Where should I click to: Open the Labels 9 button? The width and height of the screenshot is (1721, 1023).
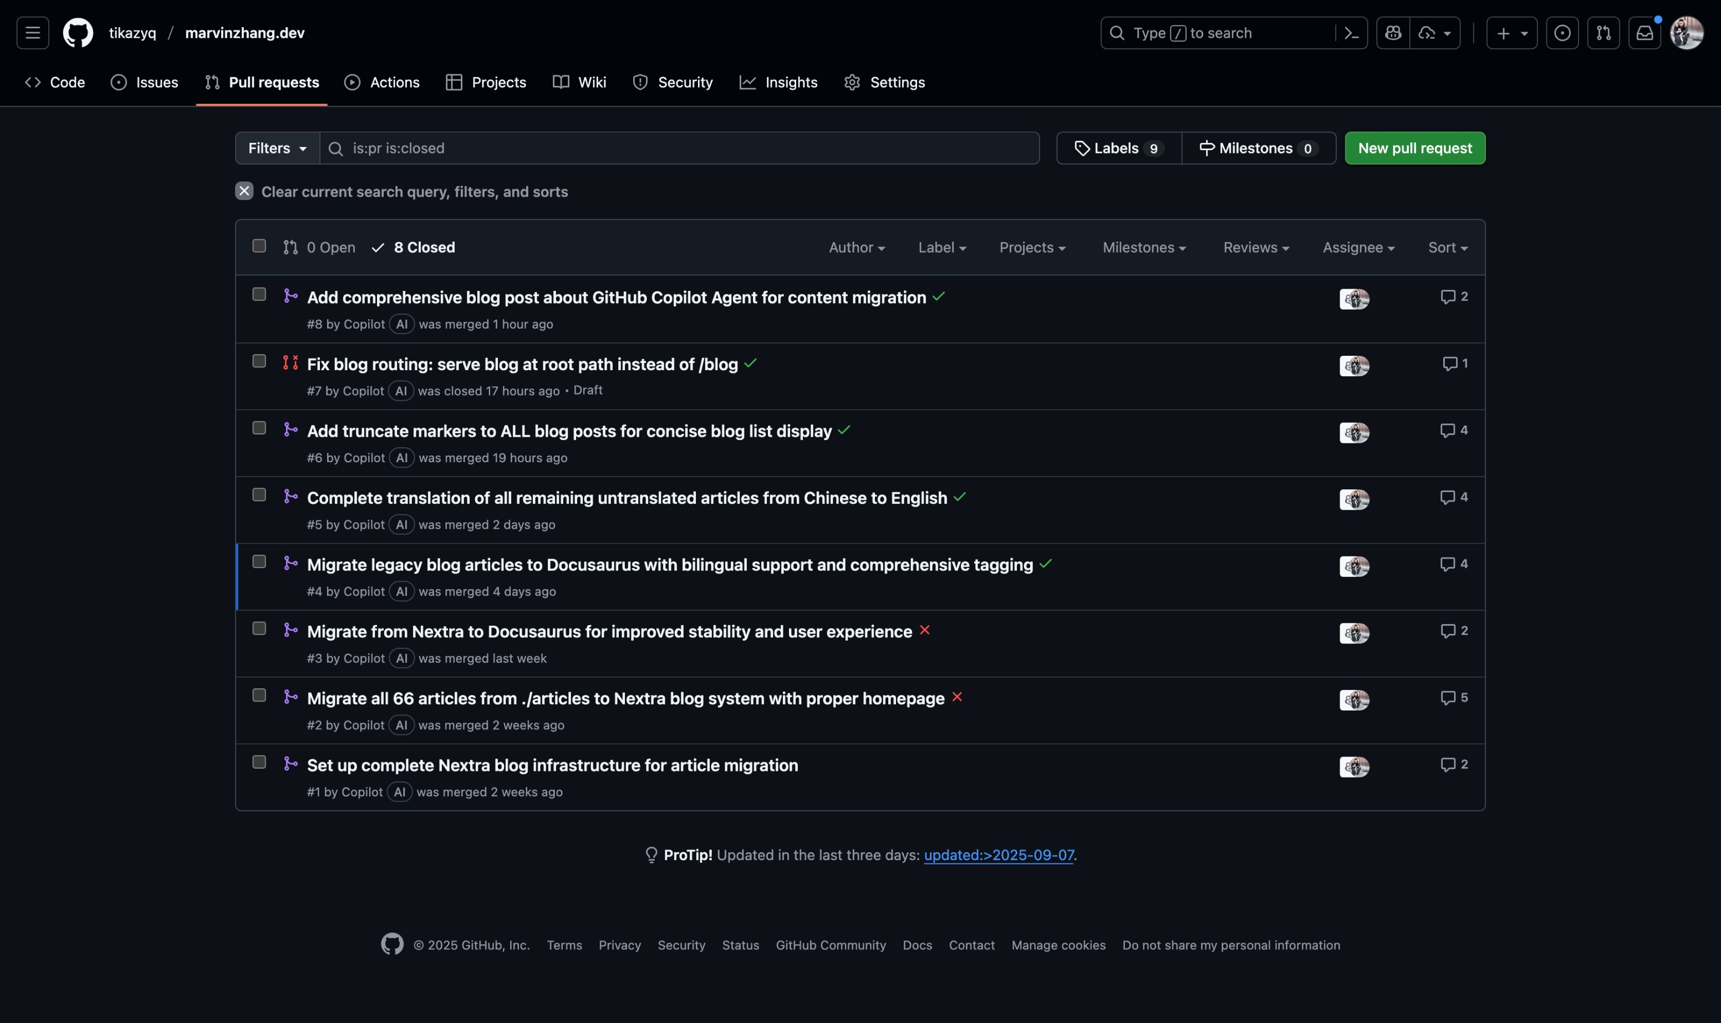click(x=1119, y=148)
